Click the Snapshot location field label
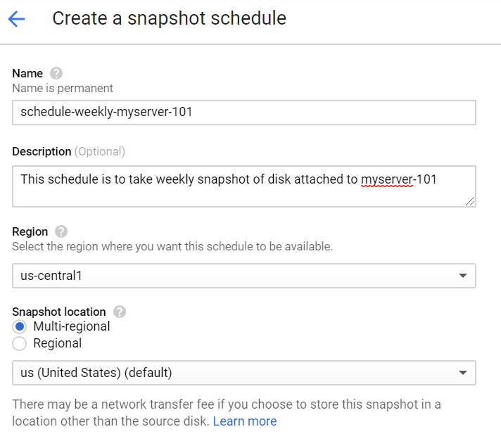The height and width of the screenshot is (434, 501). pos(59,312)
